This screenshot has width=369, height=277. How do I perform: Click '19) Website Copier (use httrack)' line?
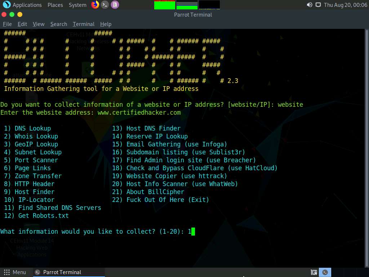[x=169, y=176]
